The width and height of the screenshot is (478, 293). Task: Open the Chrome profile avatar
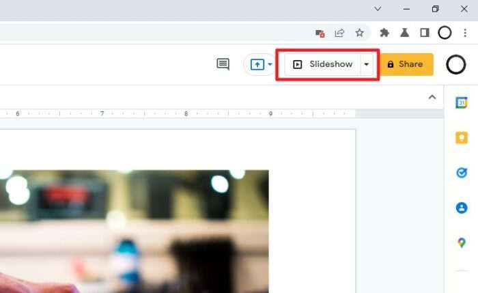[x=445, y=33]
